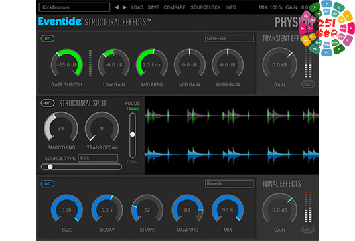Solo the Tonal Effects channel
Image resolution: width=355 pixels, height=241 pixels.
(308, 230)
